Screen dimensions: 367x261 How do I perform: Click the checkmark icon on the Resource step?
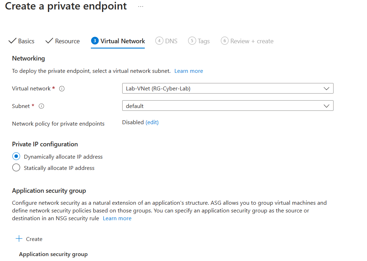click(x=49, y=41)
